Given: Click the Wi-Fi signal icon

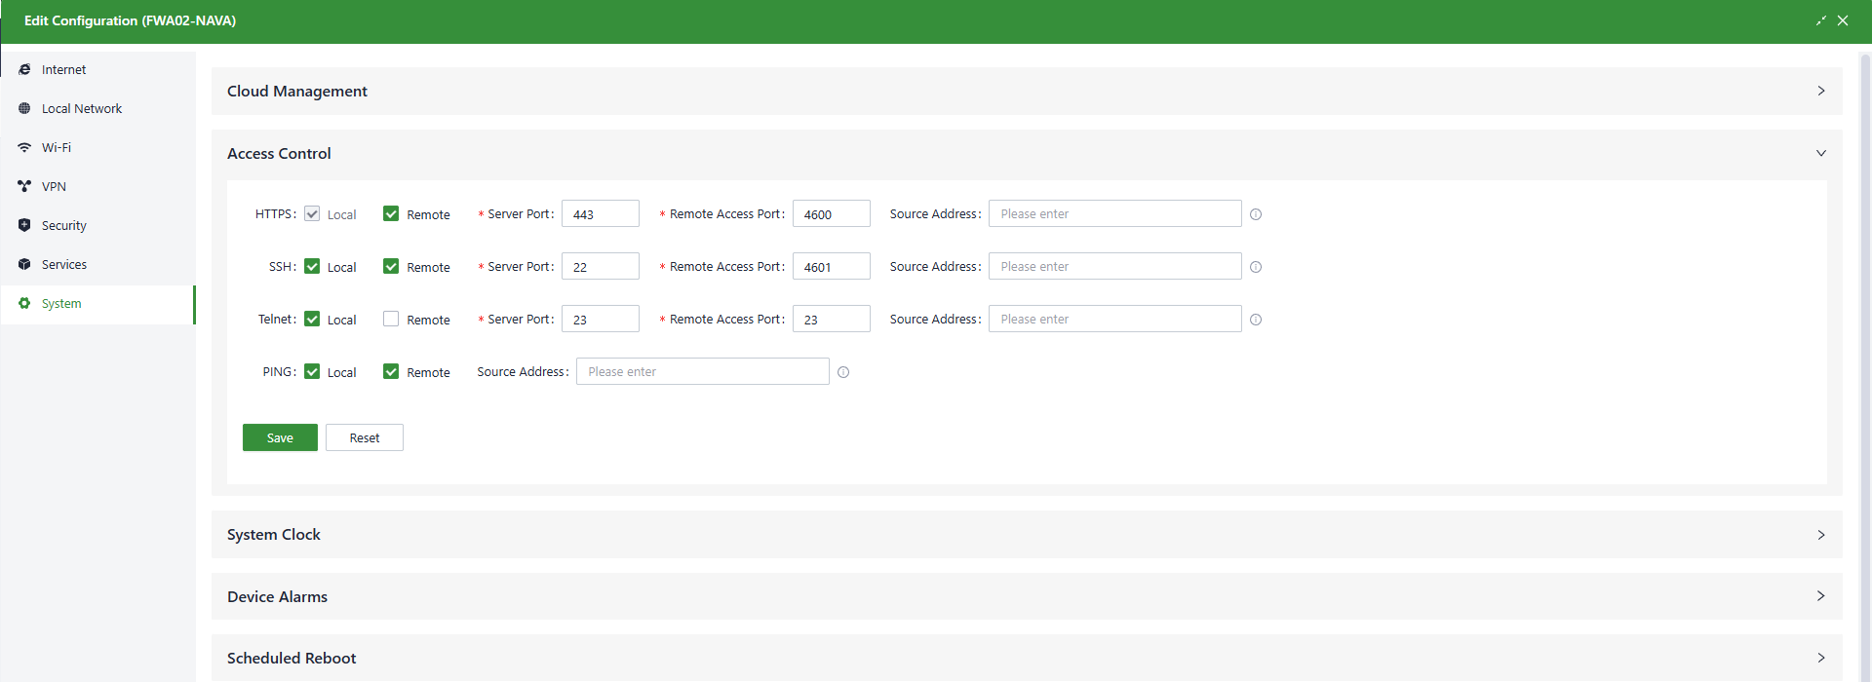Looking at the screenshot, I should 24,147.
